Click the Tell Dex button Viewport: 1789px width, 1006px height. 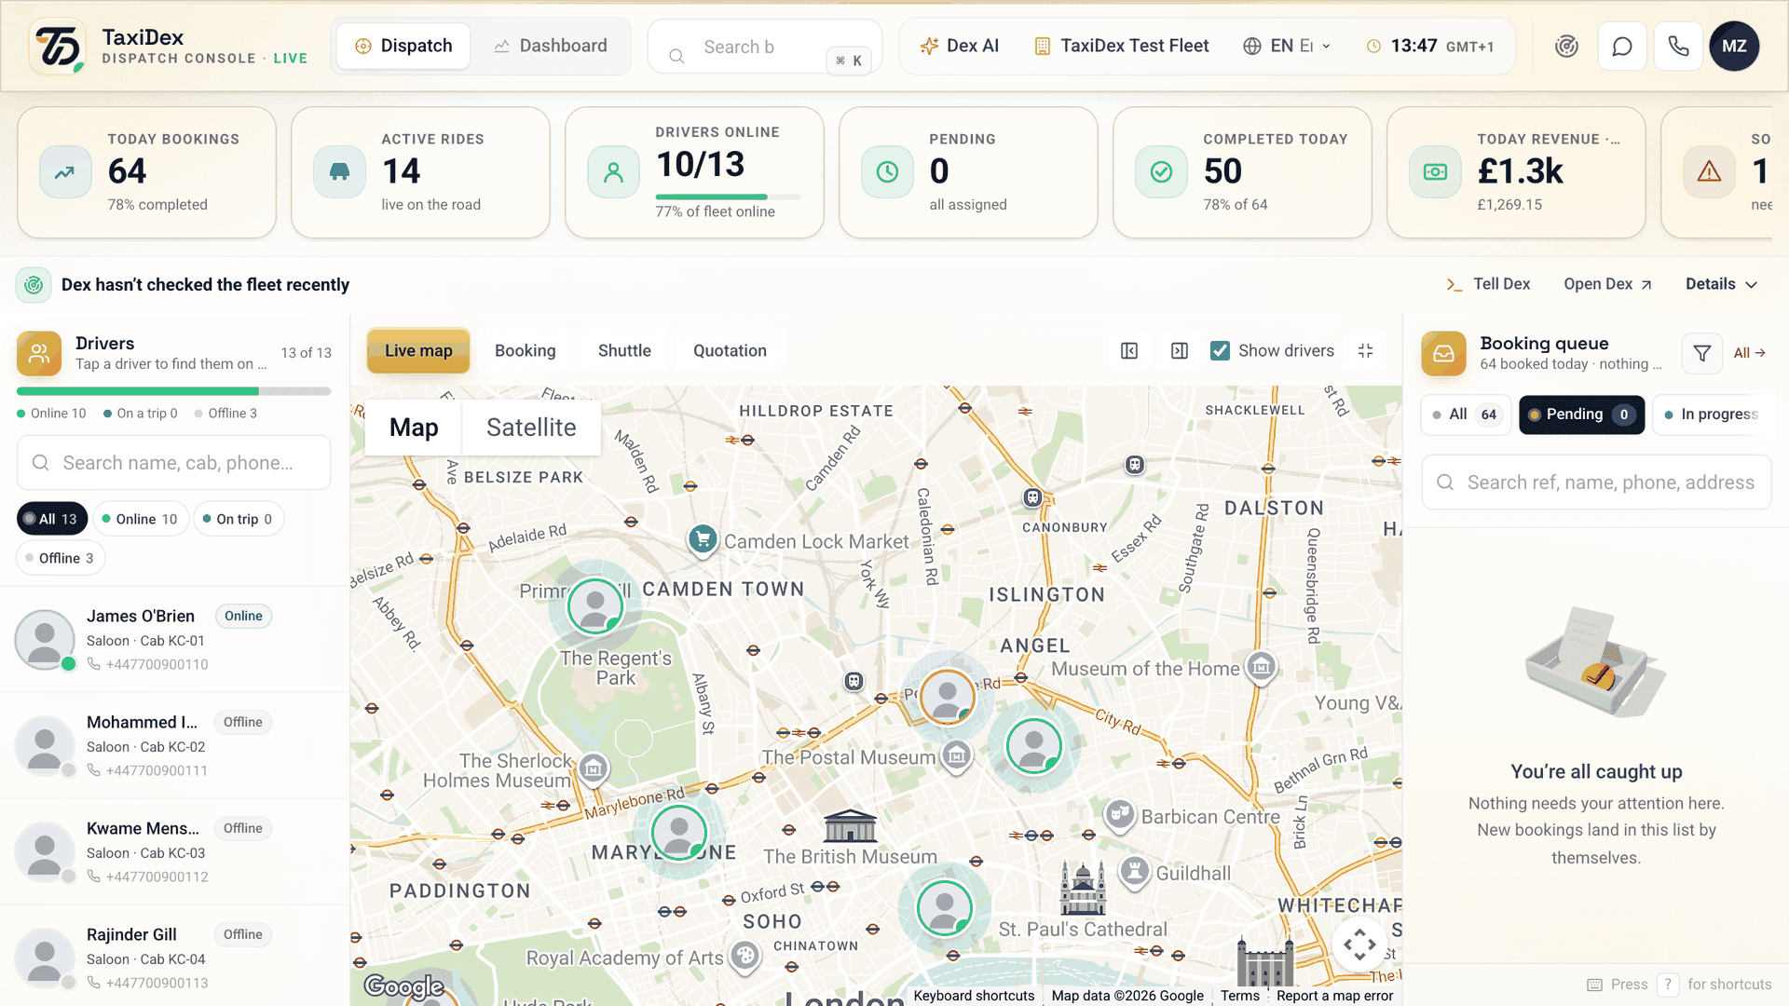click(x=1488, y=284)
